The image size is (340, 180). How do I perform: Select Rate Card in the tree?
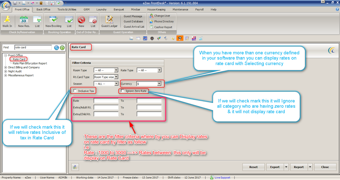point(19,59)
